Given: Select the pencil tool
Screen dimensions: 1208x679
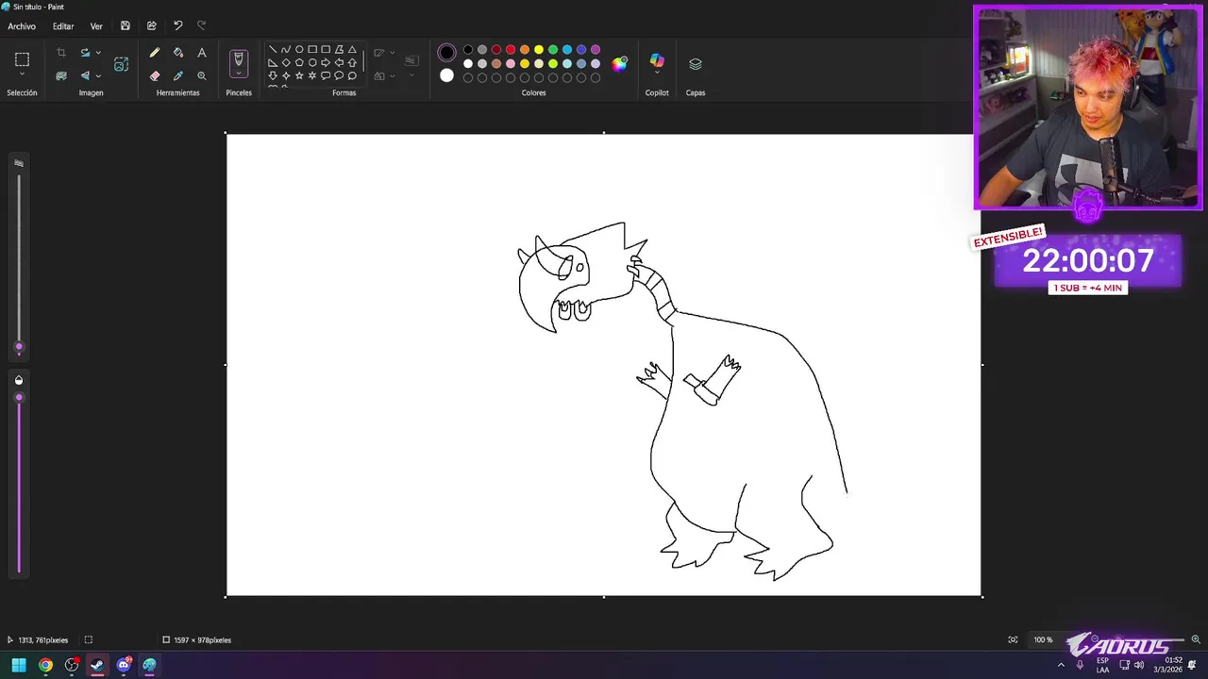Looking at the screenshot, I should pos(155,53).
